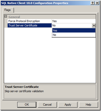Image resolution: width=101 pixels, height=111 pixels.
Task: Collapse the General category section
Action: tap(6, 16)
